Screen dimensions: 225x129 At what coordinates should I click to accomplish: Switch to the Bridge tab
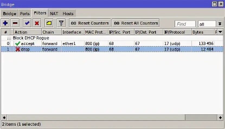pyautogui.click(x=9, y=14)
